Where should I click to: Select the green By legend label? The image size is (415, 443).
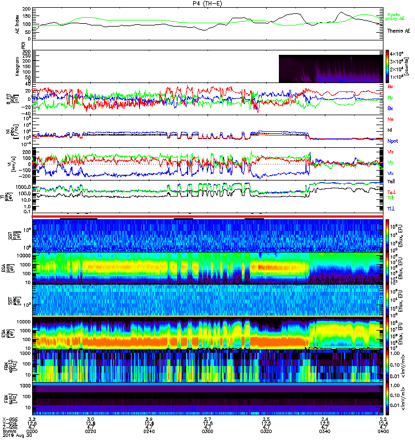390,98
